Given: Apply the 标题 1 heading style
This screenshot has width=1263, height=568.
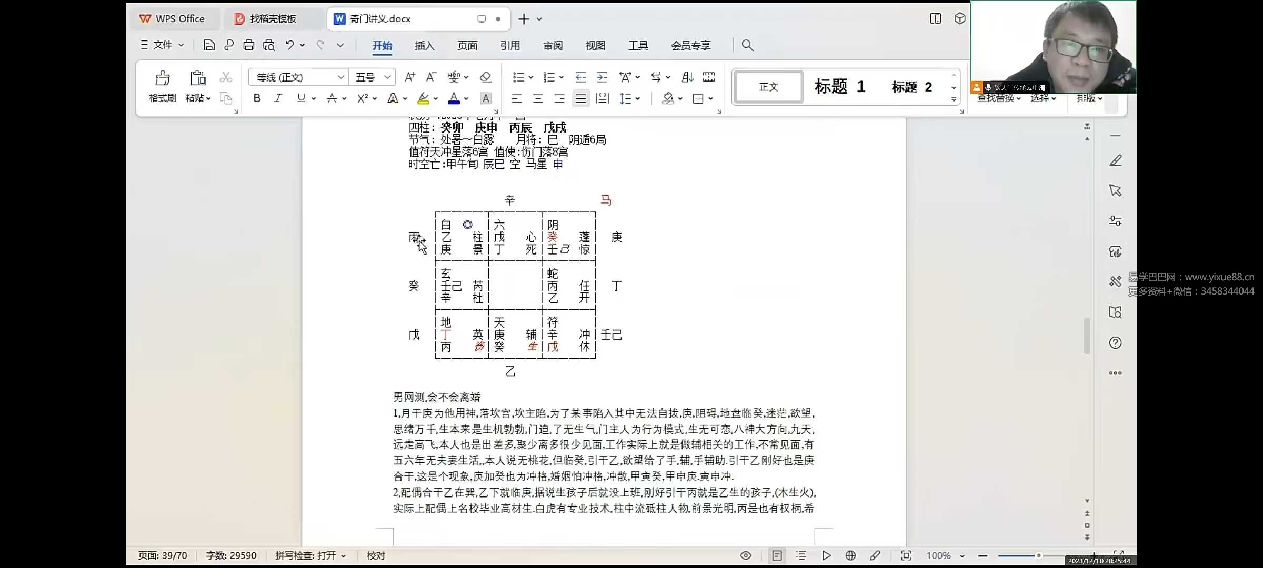Looking at the screenshot, I should 839,87.
